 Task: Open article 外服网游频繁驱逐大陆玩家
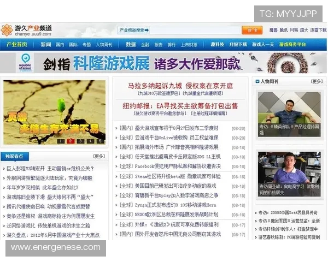[x=49, y=178]
